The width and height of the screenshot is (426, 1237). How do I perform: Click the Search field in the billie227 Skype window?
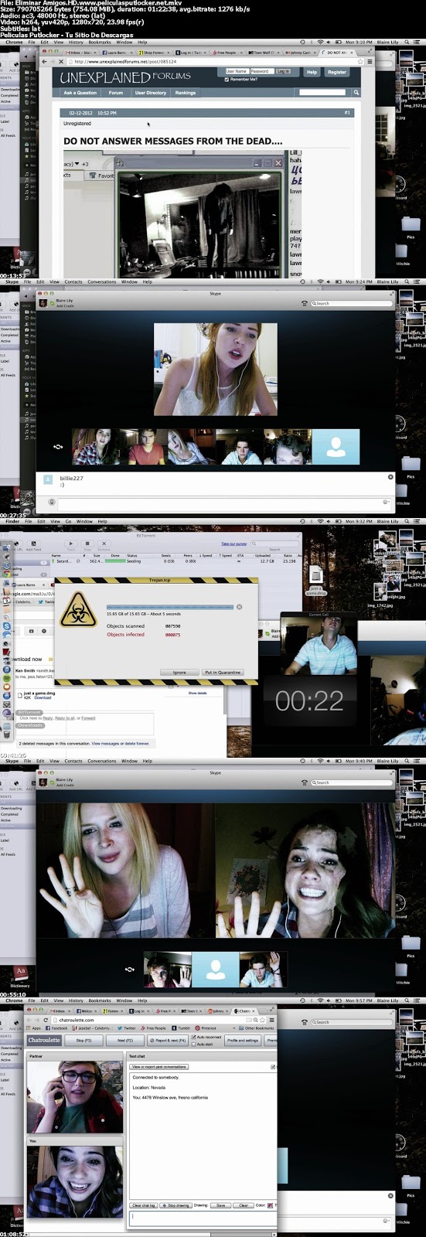(x=351, y=303)
